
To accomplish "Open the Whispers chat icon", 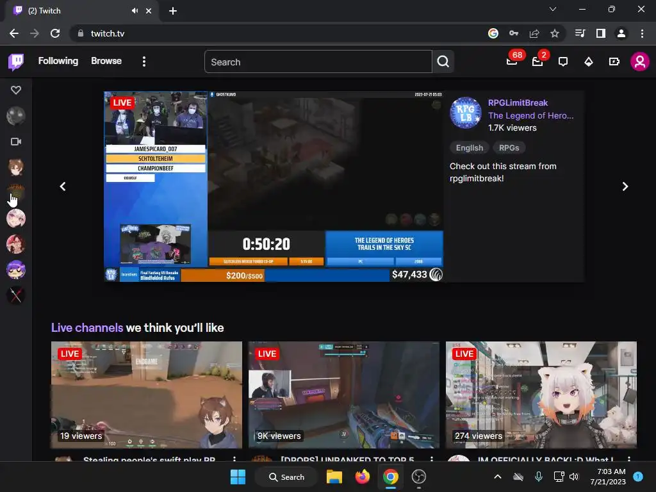I will click(563, 62).
